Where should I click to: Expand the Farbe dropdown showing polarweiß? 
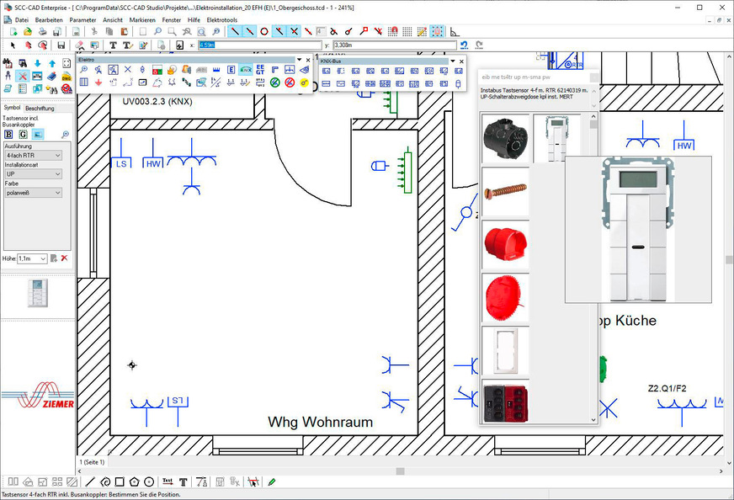tap(34, 193)
